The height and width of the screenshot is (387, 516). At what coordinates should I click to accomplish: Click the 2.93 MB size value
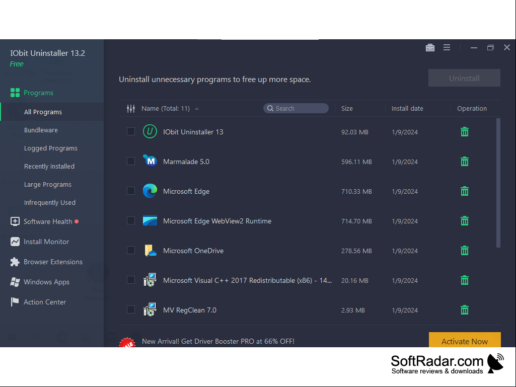pyautogui.click(x=353, y=311)
